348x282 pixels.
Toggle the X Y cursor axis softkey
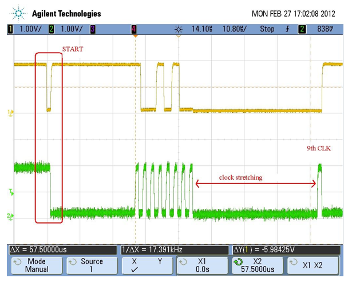(x=147, y=265)
